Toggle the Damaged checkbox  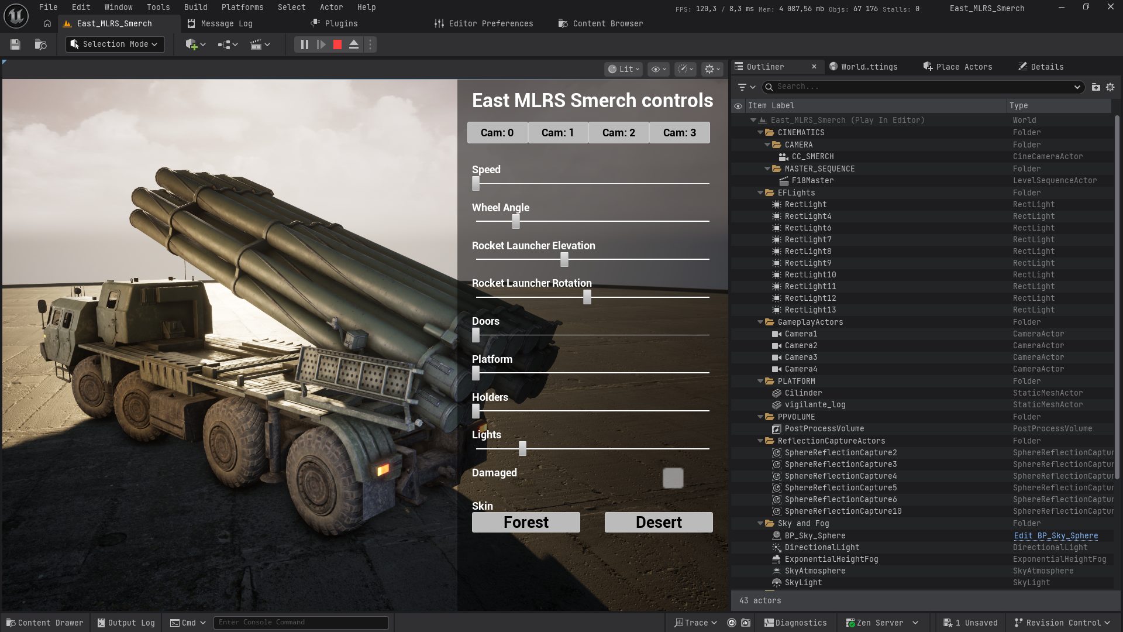pos(673,478)
